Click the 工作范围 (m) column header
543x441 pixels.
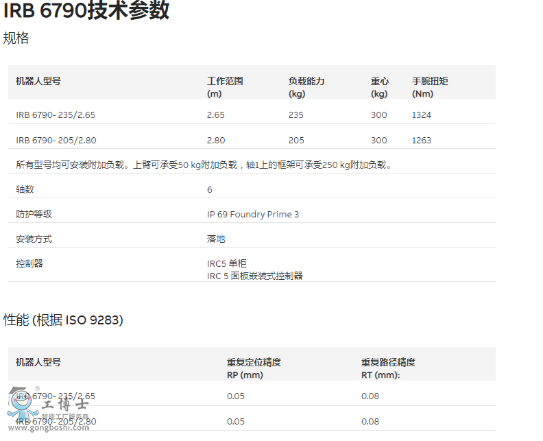click(x=225, y=86)
